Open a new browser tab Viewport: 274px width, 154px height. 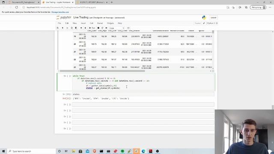click(111, 2)
